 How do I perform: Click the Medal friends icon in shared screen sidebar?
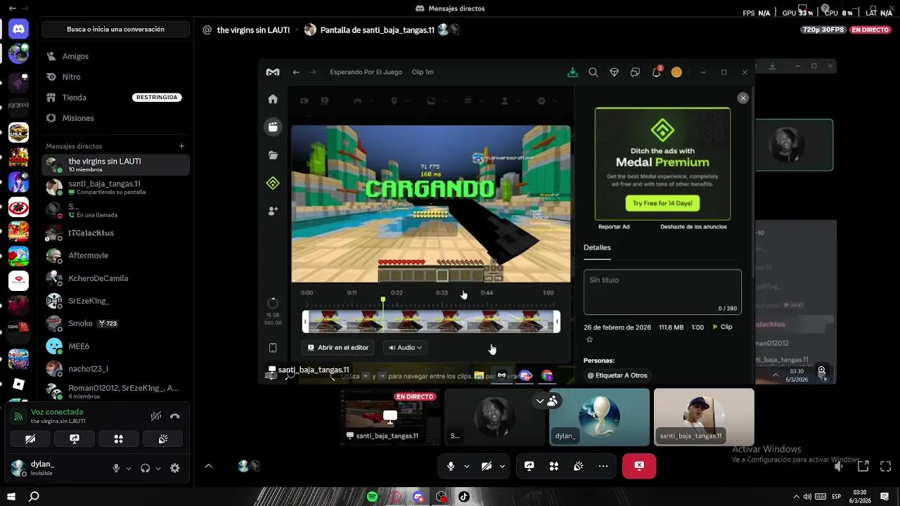273,211
